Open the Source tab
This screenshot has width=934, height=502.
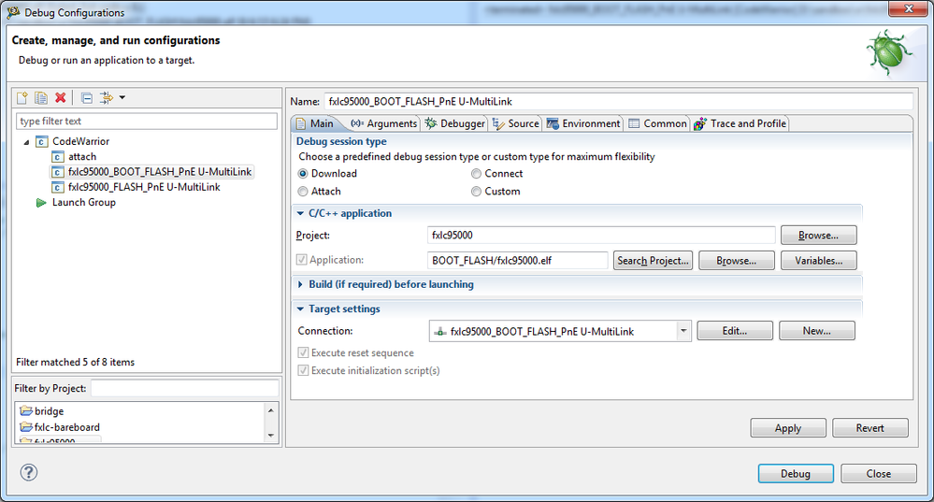coord(516,123)
